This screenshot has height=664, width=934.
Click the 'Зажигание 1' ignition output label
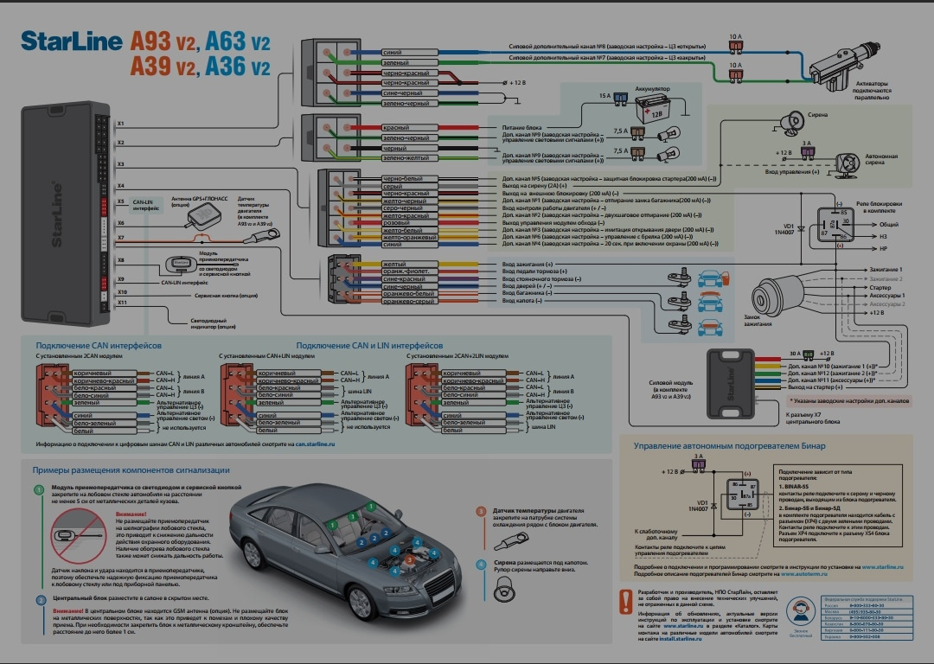[886, 269]
